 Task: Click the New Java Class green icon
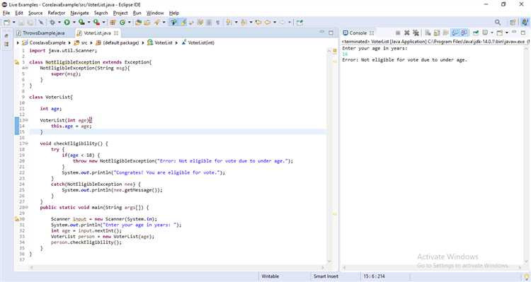pyautogui.click(x=122, y=23)
